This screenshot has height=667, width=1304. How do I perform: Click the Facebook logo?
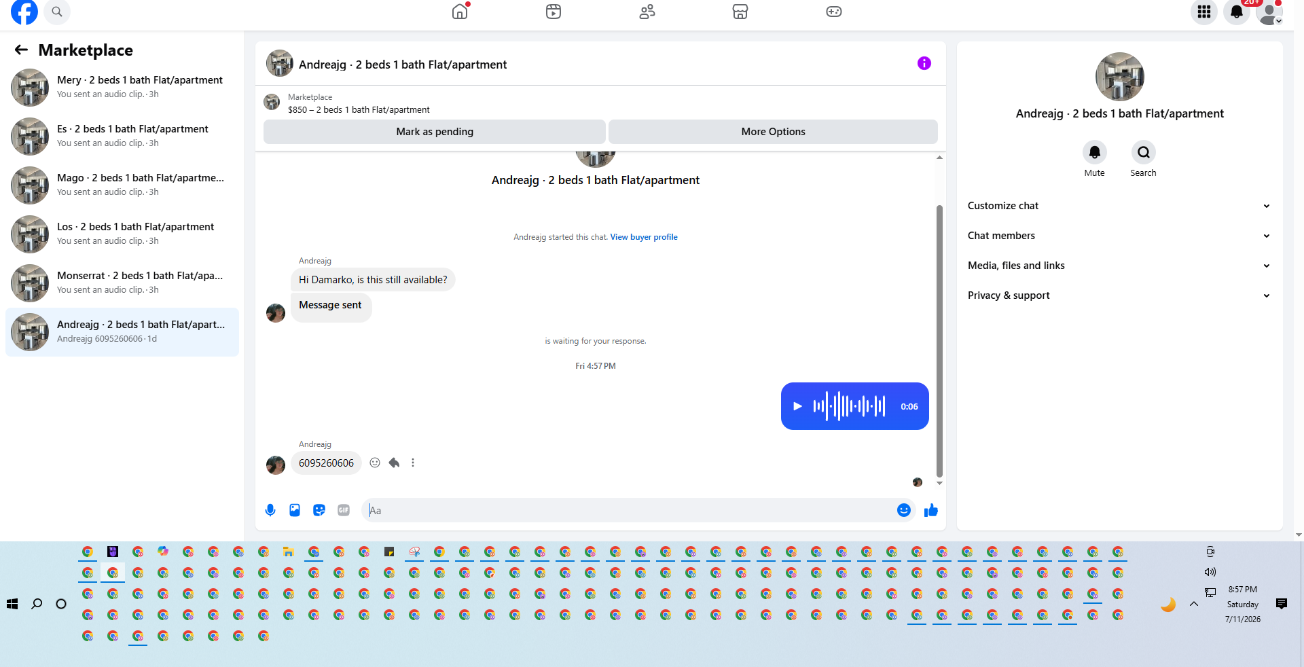24,11
